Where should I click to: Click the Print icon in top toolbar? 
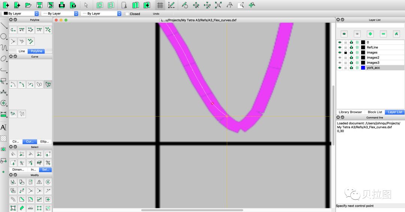pyautogui.click(x=62, y=5)
